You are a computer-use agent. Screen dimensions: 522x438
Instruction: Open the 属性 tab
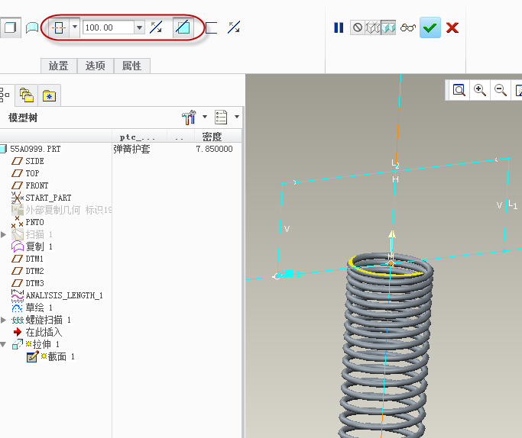coord(131,66)
